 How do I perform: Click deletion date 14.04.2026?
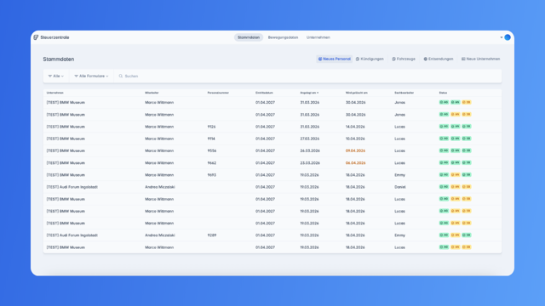[x=355, y=127]
